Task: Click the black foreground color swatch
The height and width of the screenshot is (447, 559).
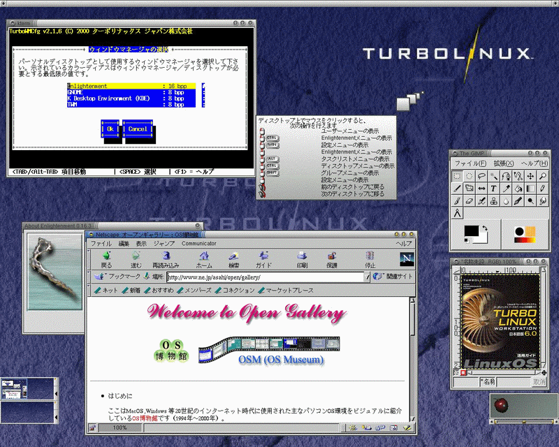Action: 471,231
